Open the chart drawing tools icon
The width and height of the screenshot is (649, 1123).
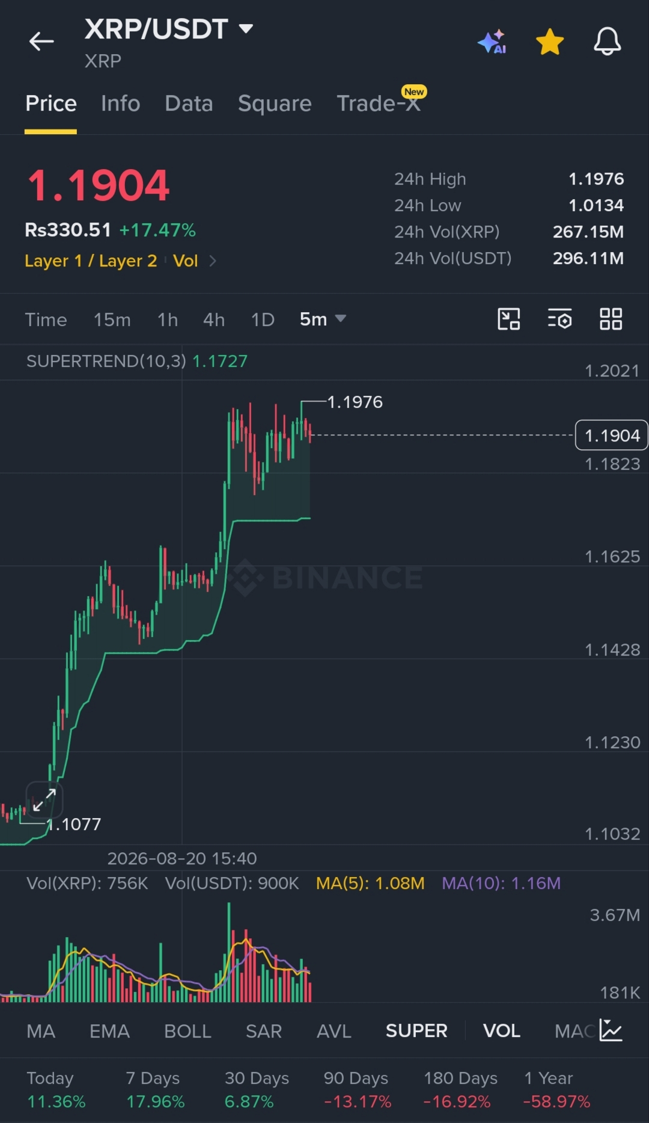click(509, 319)
